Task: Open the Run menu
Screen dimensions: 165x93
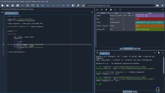Action: pos(18,2)
